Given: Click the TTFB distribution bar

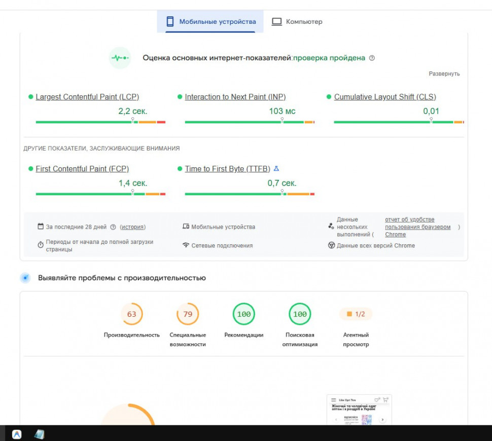Looking at the screenshot, I should point(250,194).
